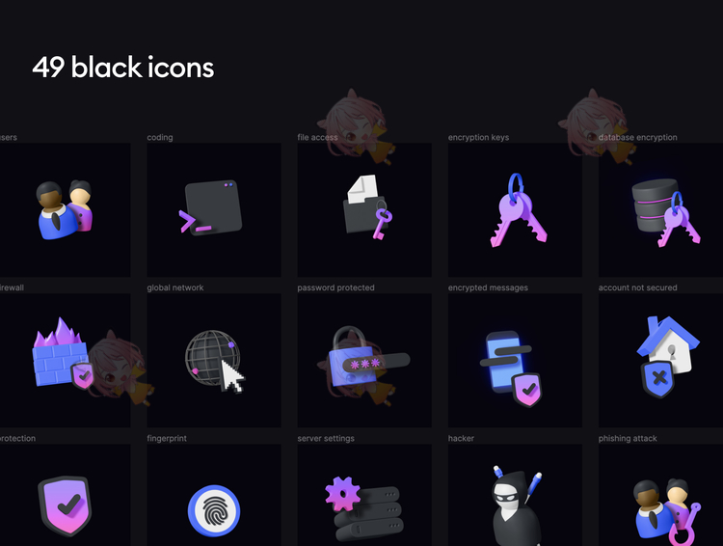
Task: Click the file access folder icon
Action: [x=367, y=207]
